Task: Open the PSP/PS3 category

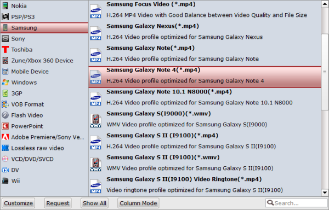Action: (x=44, y=17)
